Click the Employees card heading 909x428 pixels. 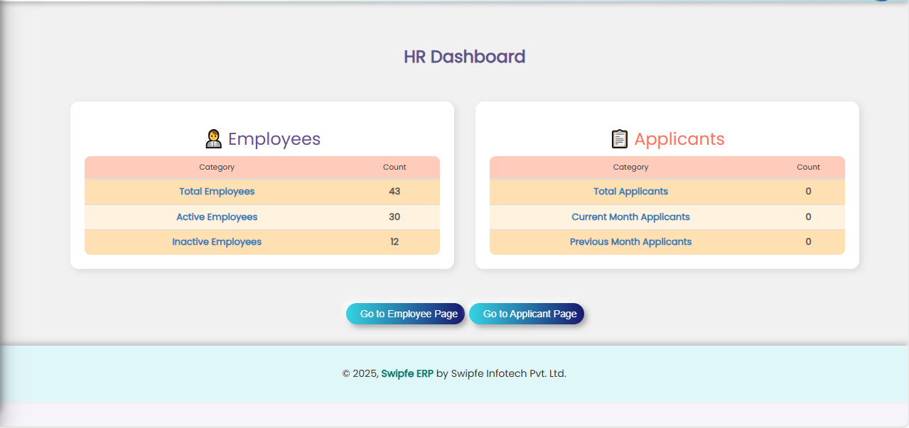point(274,139)
